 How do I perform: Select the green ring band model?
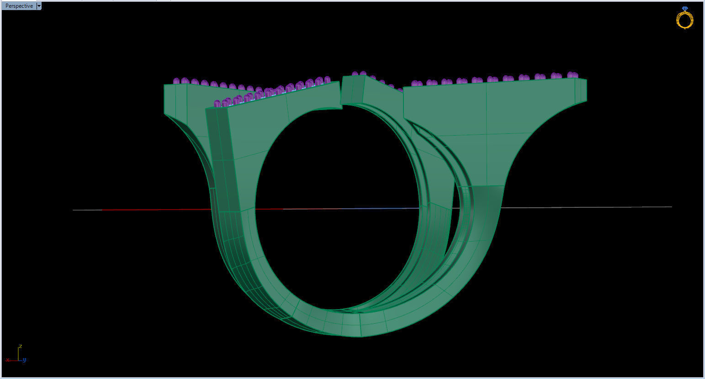[x=375, y=205]
